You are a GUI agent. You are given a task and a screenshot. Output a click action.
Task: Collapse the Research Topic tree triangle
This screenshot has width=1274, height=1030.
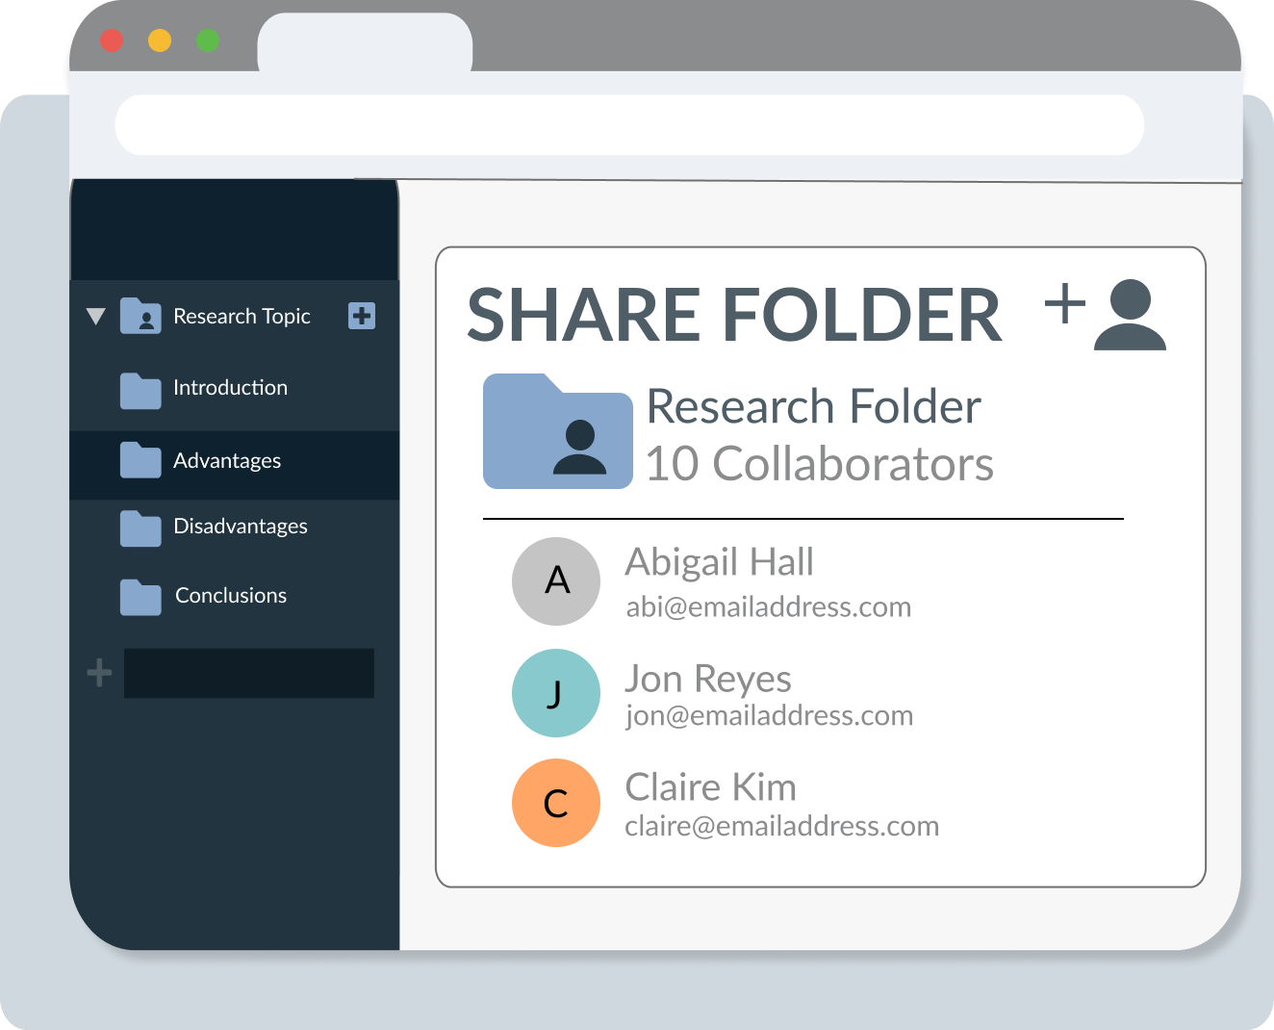click(x=95, y=315)
